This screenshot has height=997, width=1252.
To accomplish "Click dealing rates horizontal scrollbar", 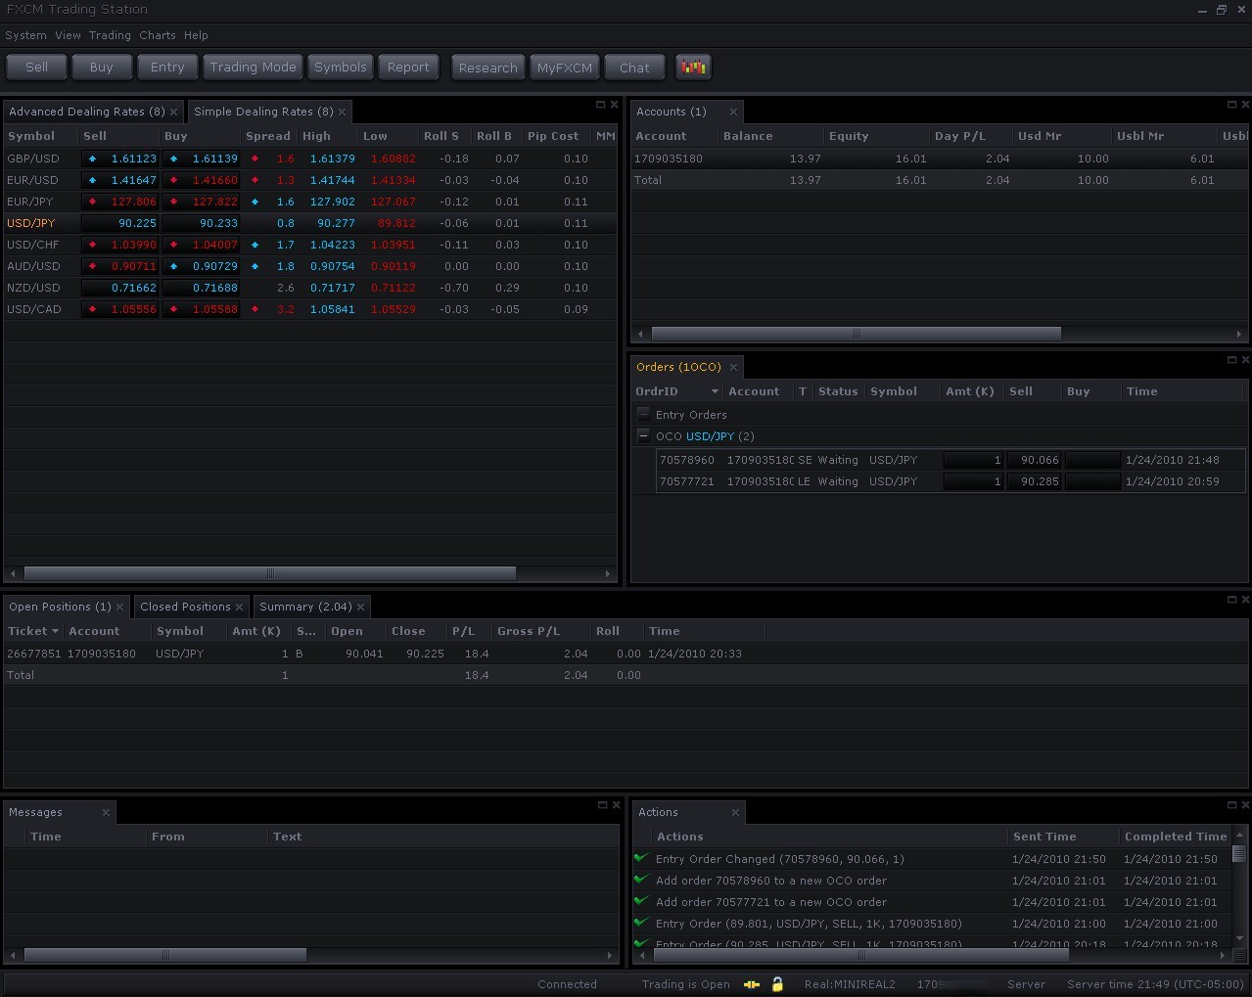I will [x=270, y=573].
